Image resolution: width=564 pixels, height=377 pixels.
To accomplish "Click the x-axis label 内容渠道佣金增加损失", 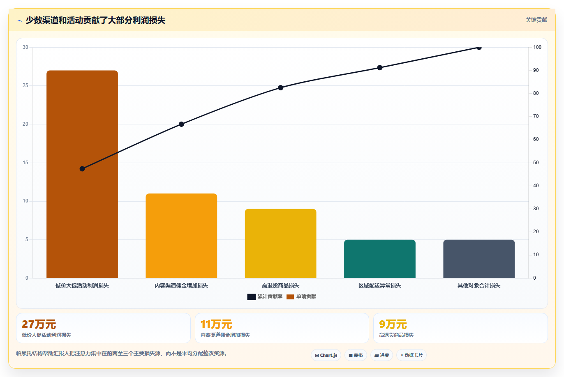I will pyautogui.click(x=181, y=285).
